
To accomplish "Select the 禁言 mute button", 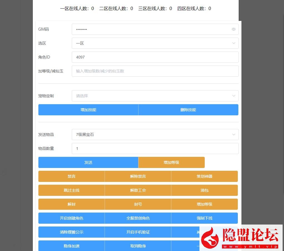I will tap(71, 176).
